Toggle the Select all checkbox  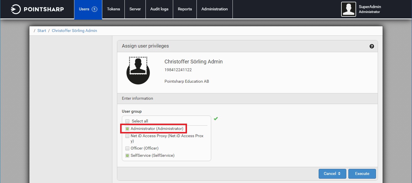pyautogui.click(x=127, y=121)
